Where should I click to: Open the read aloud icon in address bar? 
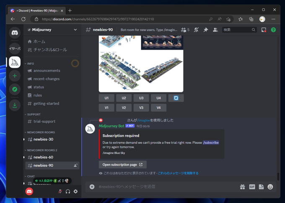(x=220, y=19)
